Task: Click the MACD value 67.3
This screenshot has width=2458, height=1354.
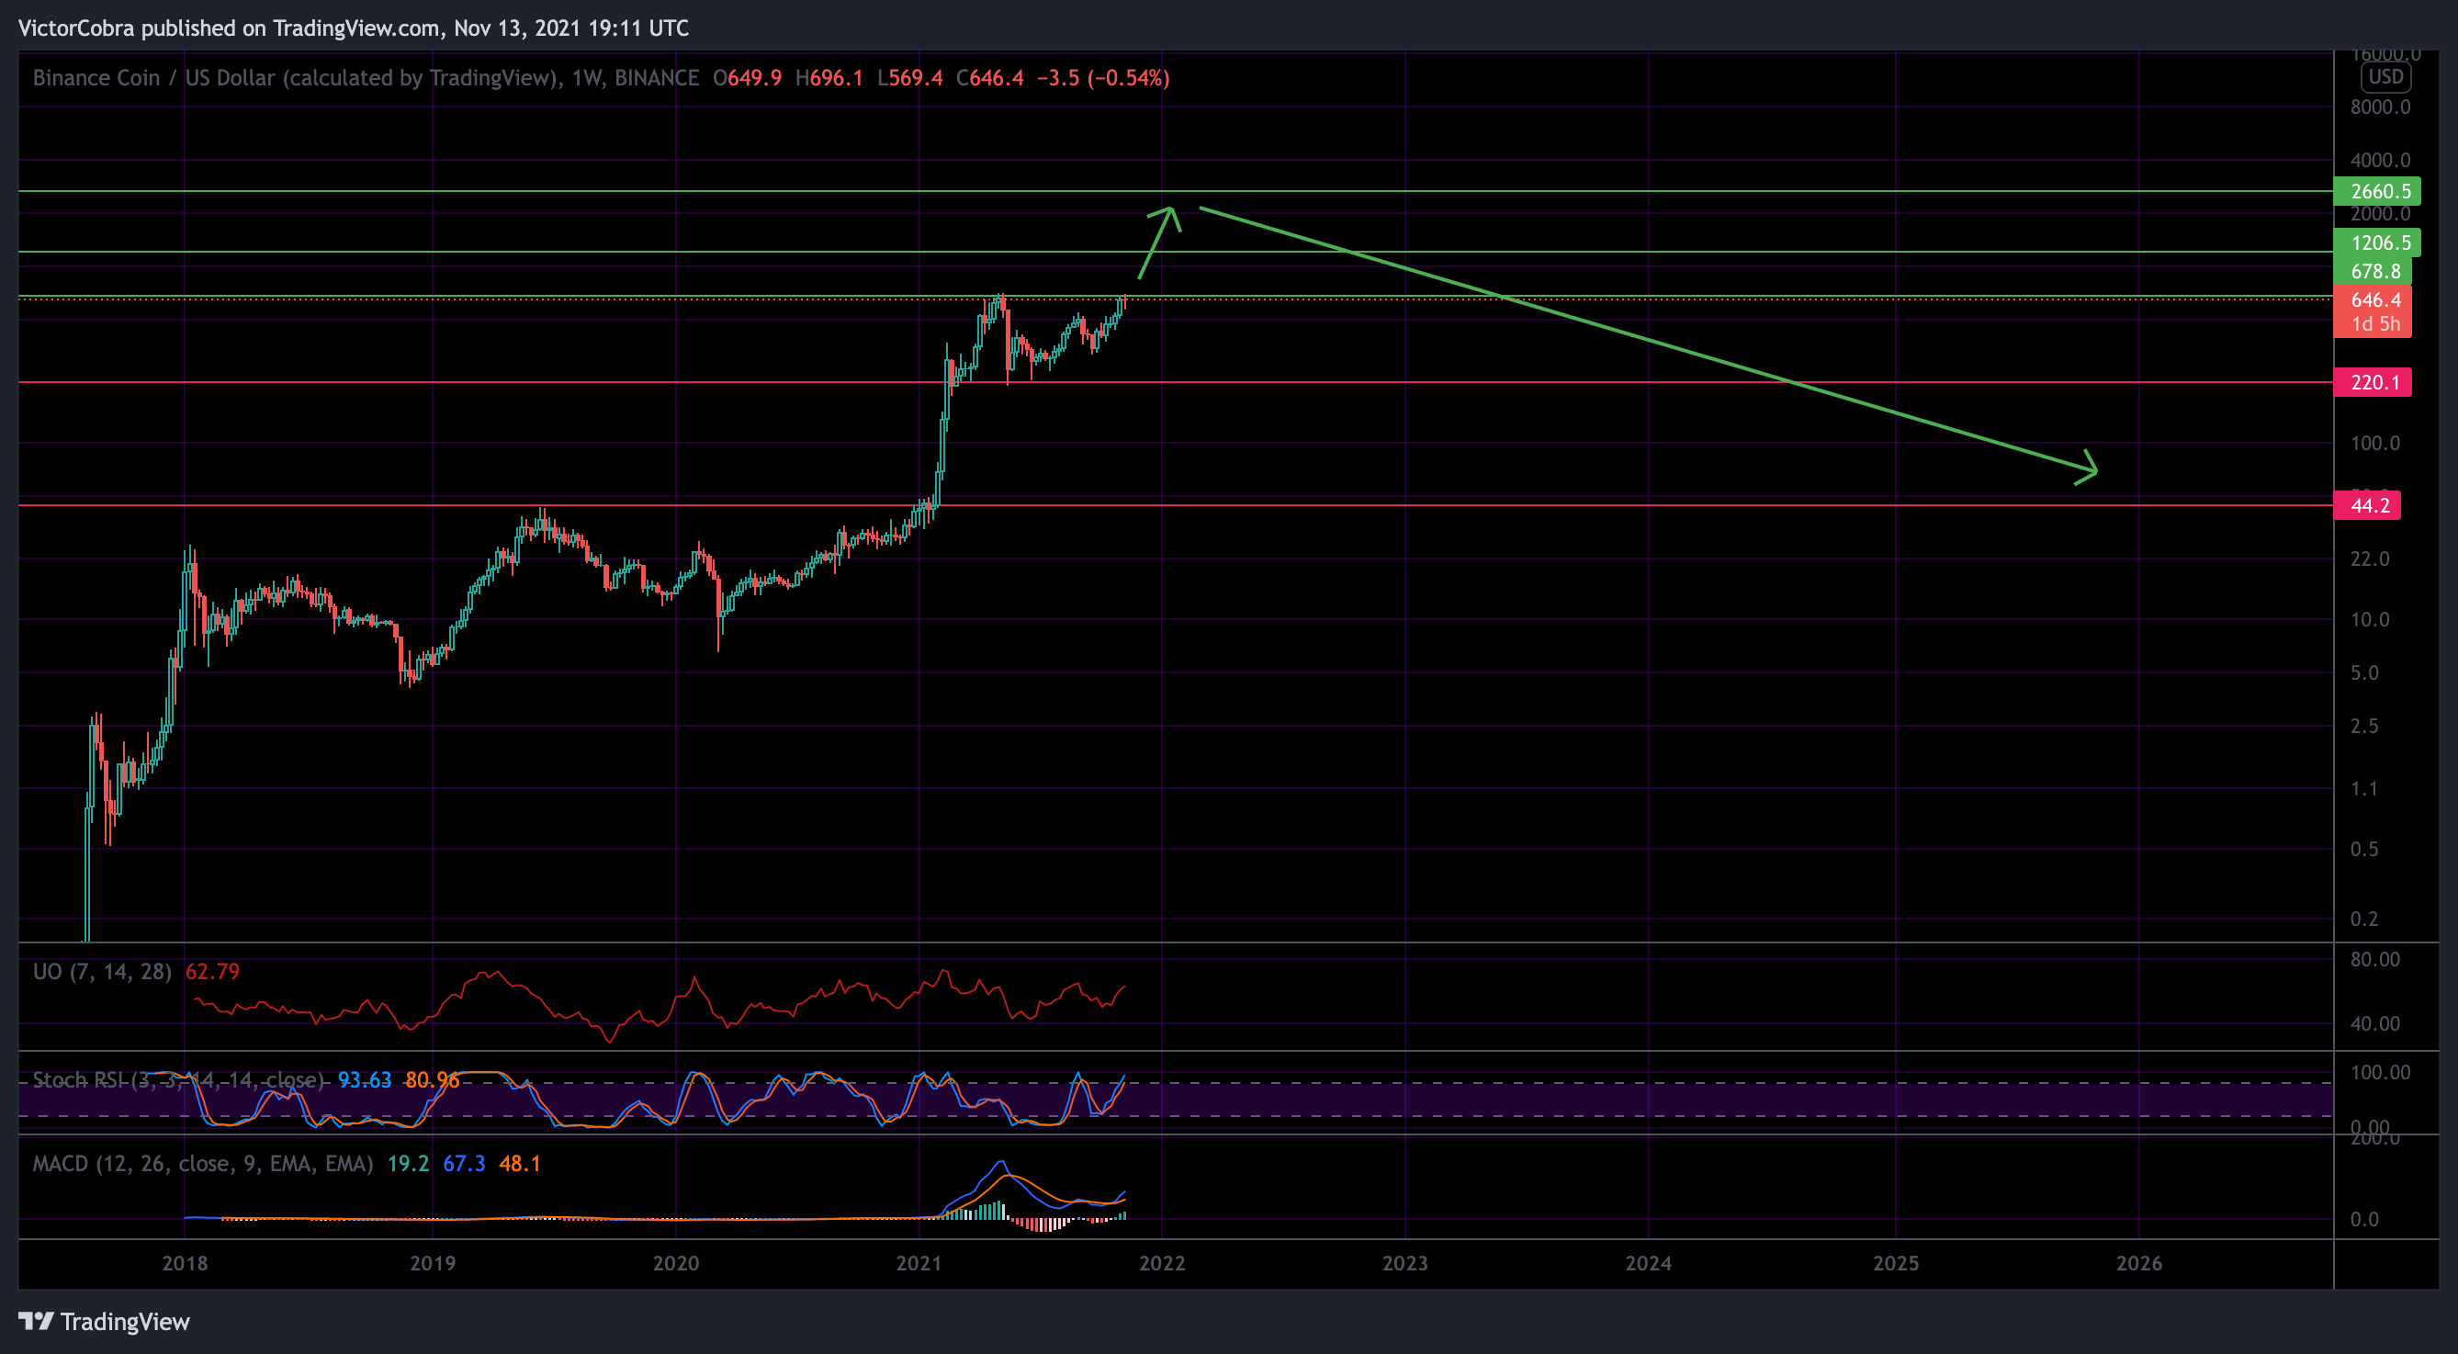Action: [x=464, y=1164]
